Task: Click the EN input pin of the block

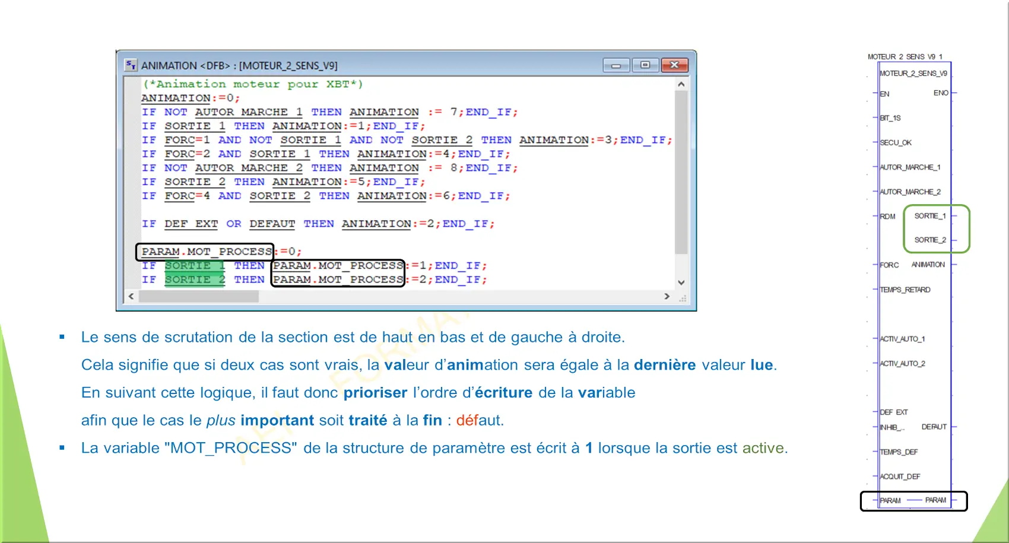Action: 884,94
